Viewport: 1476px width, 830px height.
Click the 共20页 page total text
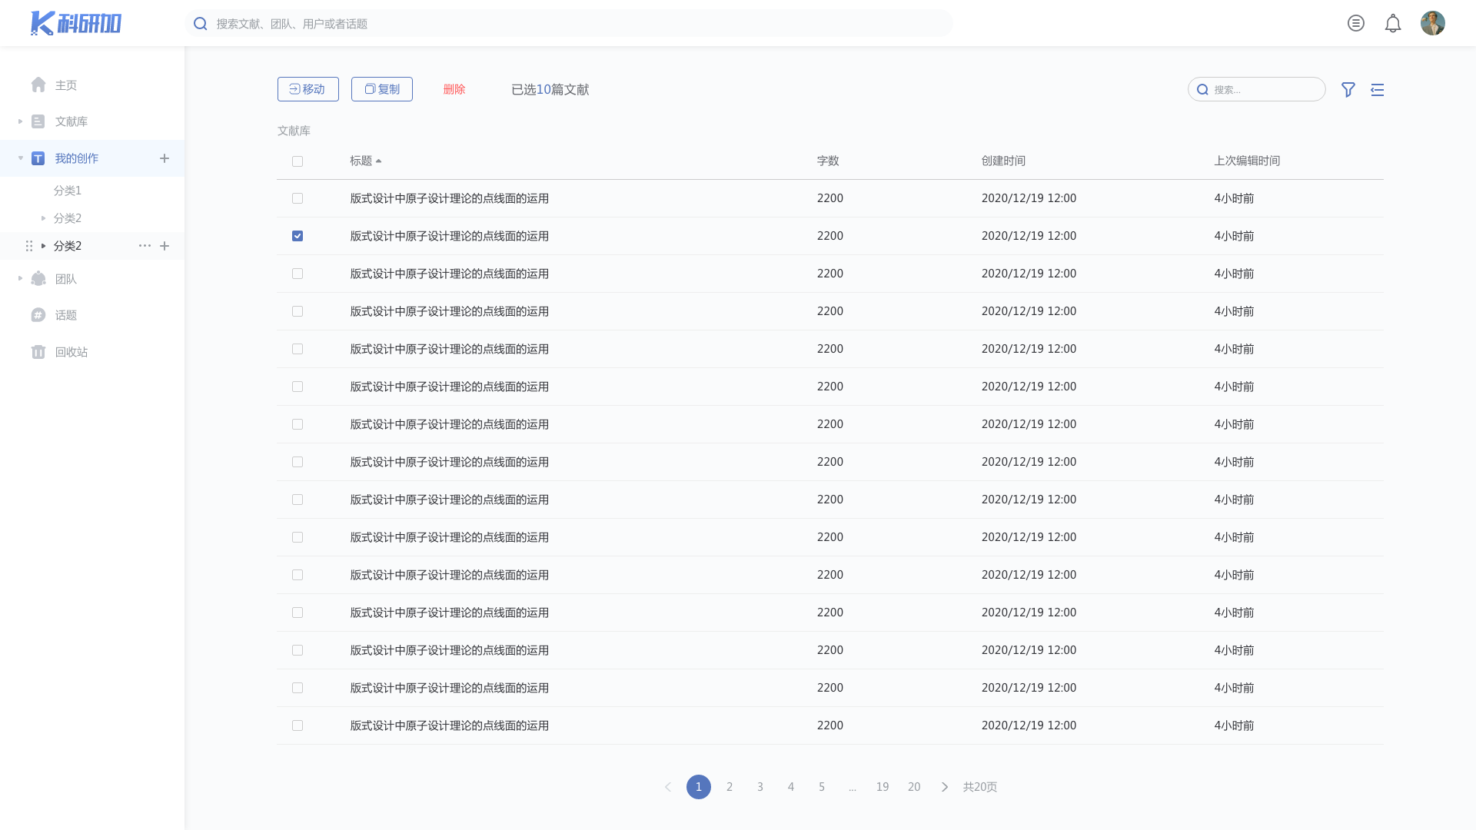point(980,787)
